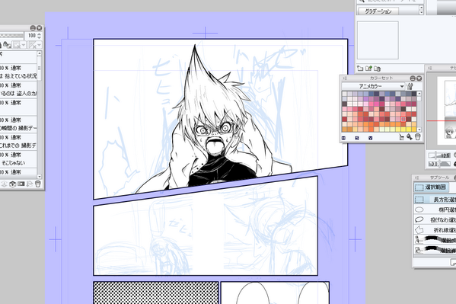Delete layer with trash icon
Viewport: 456px width, 304px height.
pyautogui.click(x=37, y=184)
